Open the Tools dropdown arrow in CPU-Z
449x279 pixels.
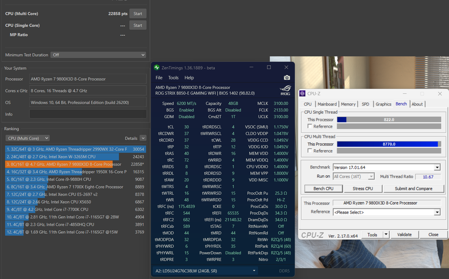(386, 234)
